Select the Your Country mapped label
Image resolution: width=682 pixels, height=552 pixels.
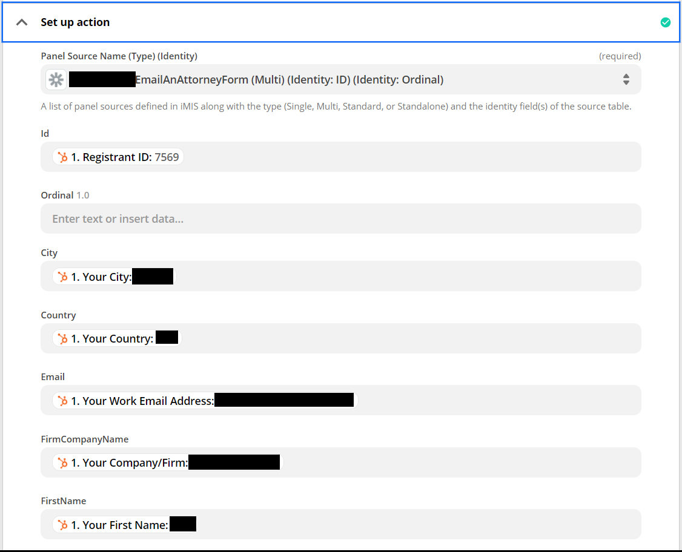click(x=112, y=339)
